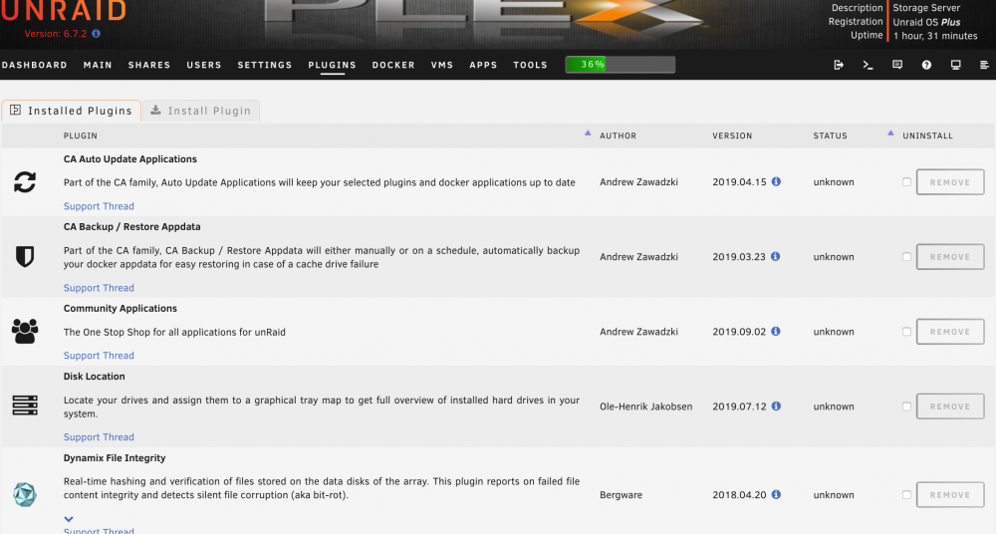Expand the Dynamix File Integrity description chevron
The width and height of the screenshot is (996, 534).
[69, 519]
